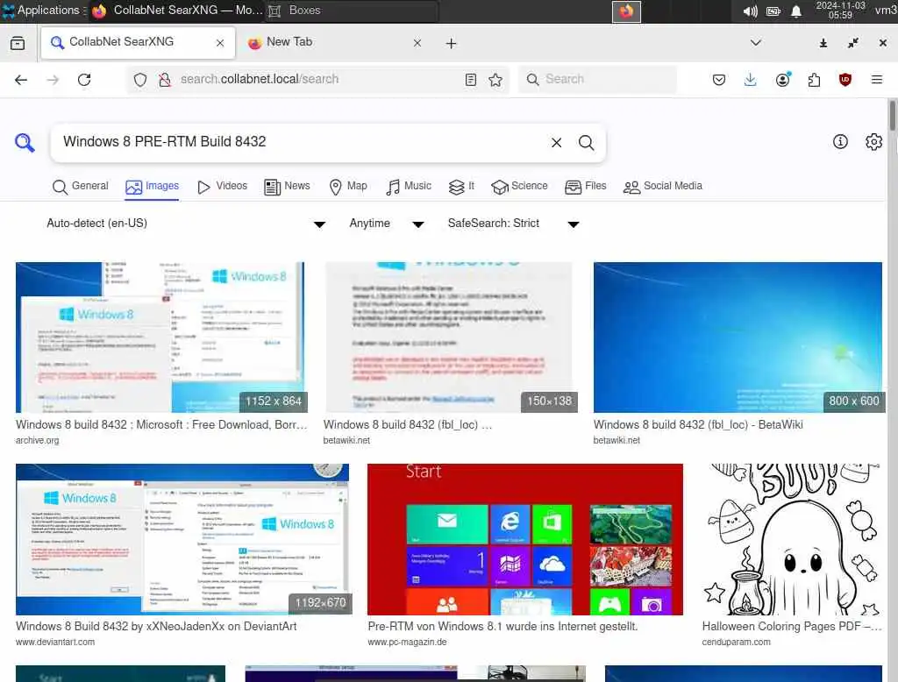Click the forward navigation arrow

(53, 80)
